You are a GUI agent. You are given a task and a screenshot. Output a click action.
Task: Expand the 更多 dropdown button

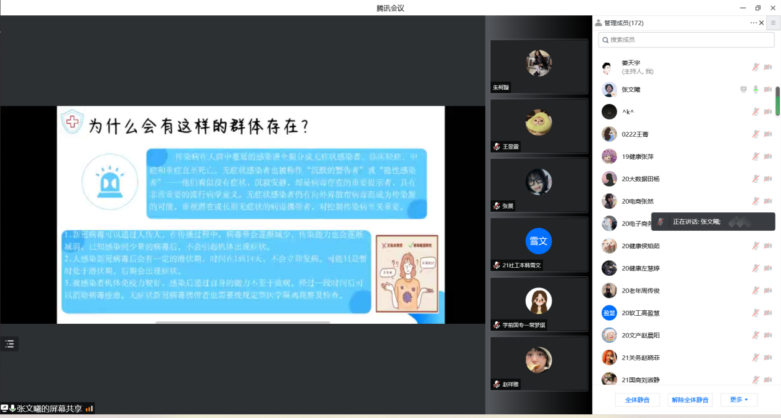[x=738, y=400]
